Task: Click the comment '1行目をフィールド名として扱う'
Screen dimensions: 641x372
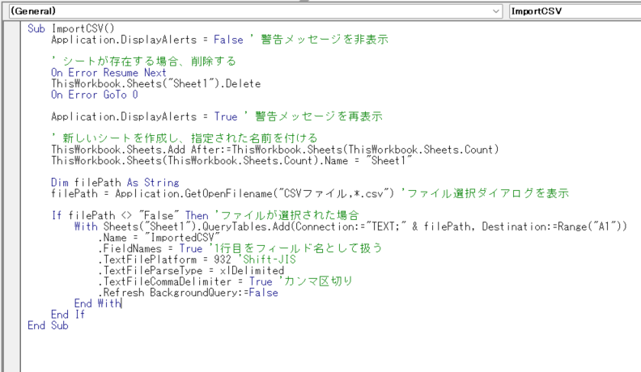Action: pos(295,248)
